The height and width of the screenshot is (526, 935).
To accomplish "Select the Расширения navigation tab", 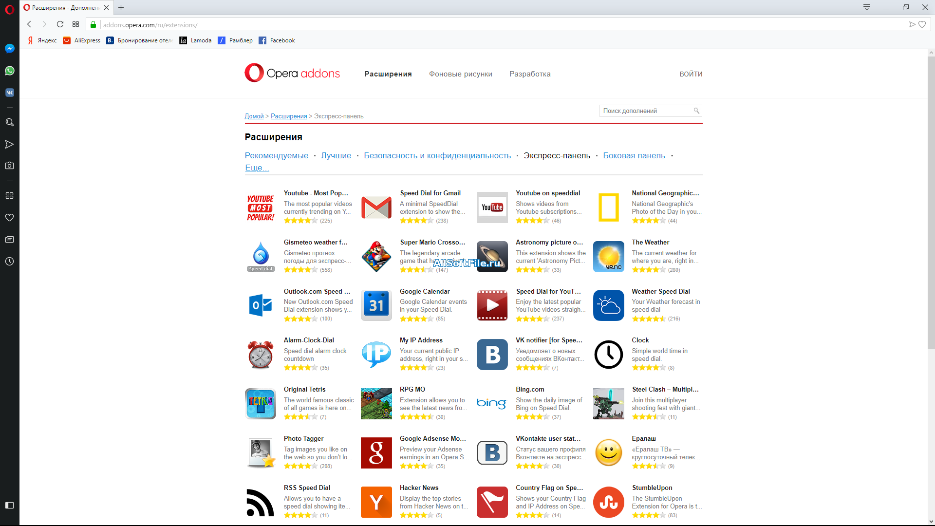I will click(388, 74).
